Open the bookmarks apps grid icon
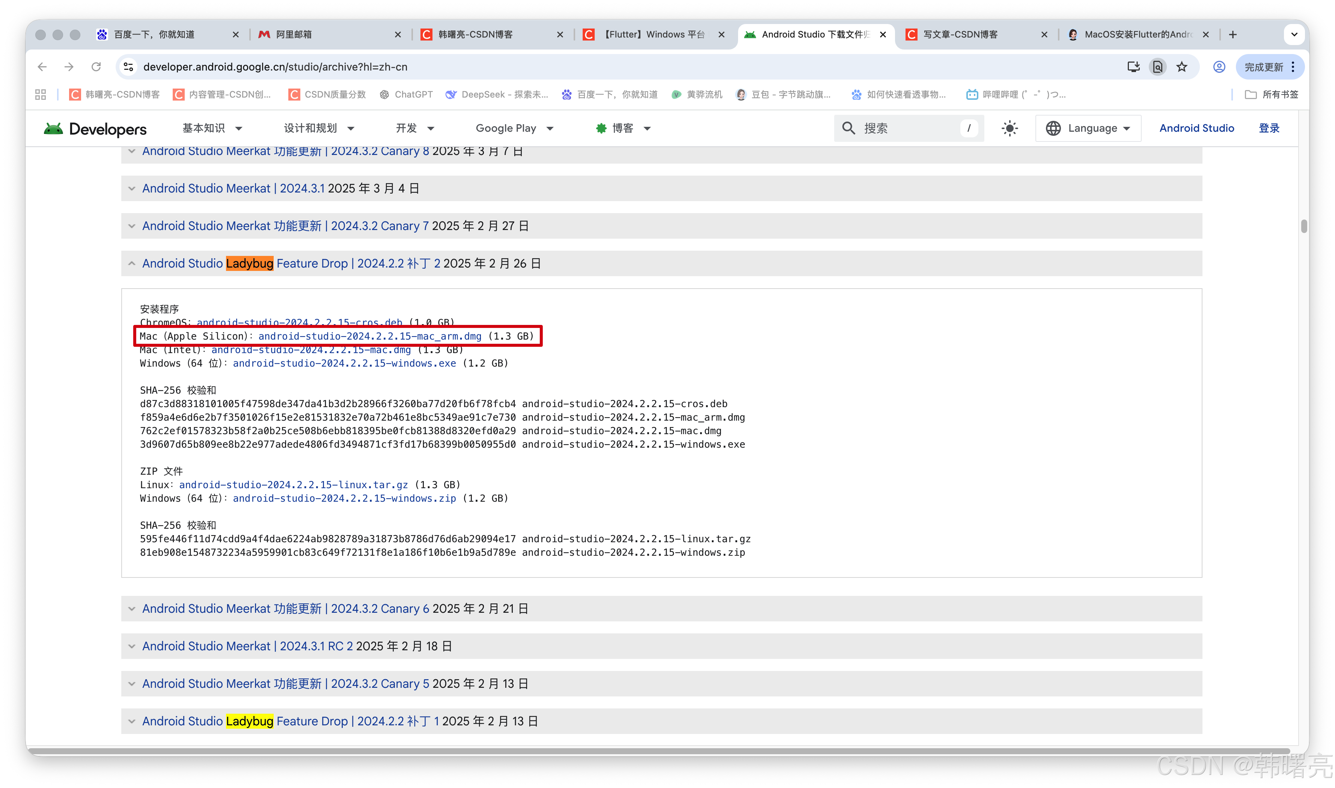This screenshot has width=1335, height=788. (x=41, y=95)
